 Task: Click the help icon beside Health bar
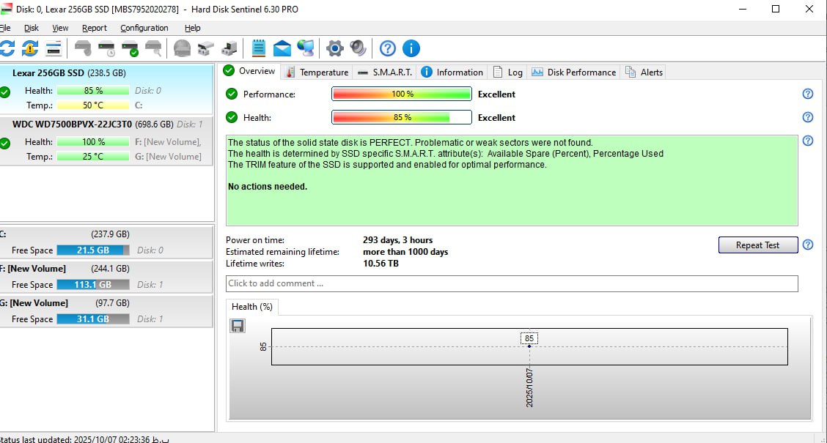coord(807,117)
